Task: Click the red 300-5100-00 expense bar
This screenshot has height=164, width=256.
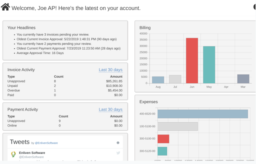Action: pyautogui.click(x=163, y=139)
